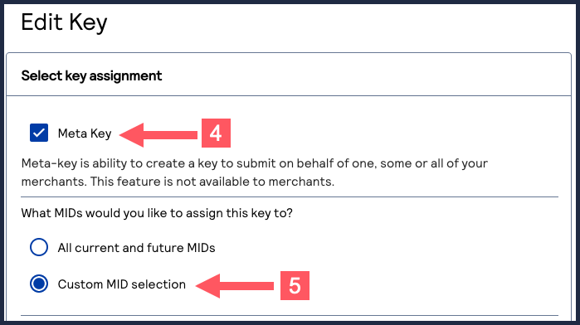Uncheck the Meta Key checkbox
The image size is (580, 325).
(x=39, y=133)
